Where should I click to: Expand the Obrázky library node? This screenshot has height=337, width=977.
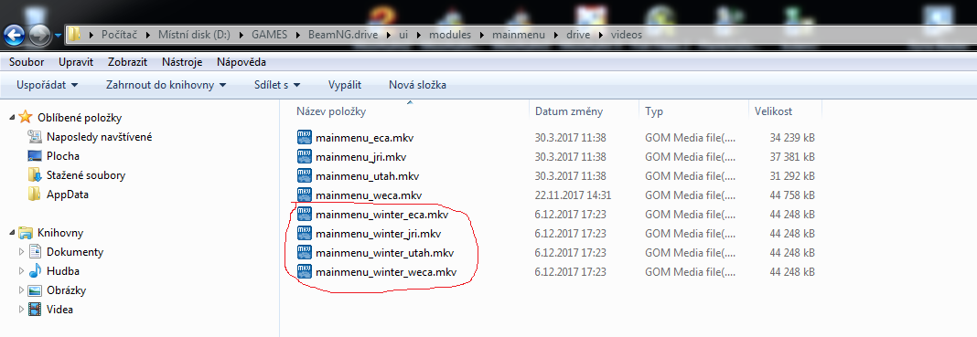[x=22, y=290]
